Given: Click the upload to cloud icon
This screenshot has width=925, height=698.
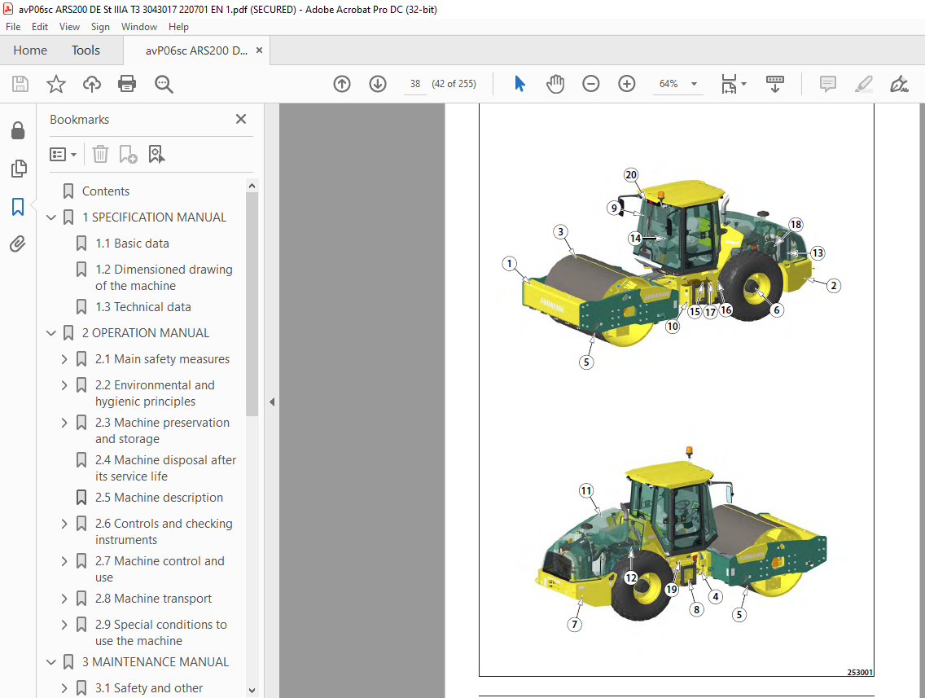Looking at the screenshot, I should pyautogui.click(x=91, y=84).
